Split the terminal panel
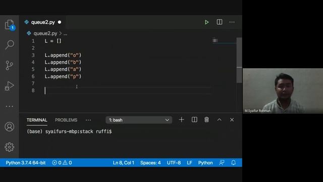Image resolution: width=323 pixels, height=182 pixels. pyautogui.click(x=194, y=120)
